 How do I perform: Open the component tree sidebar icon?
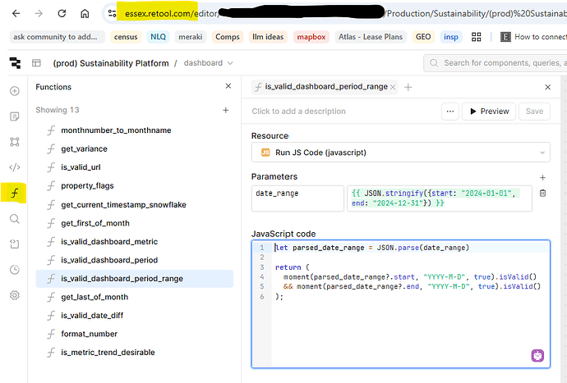[x=15, y=142]
